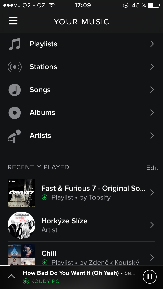Open the KOUDY-PC device selector
Screen dimensions: 163x289
[x=45, y=281]
